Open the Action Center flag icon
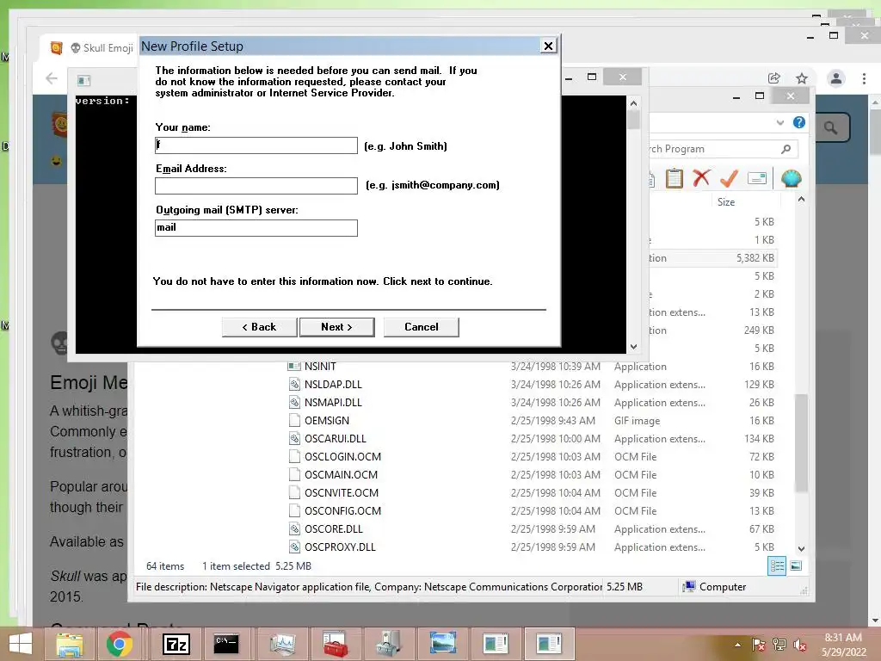Screen dimensions: 881x661 pyautogui.click(x=759, y=645)
